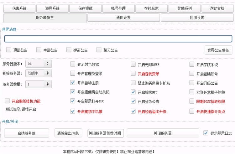Check the 限制BOSS拾取权限 box
235x154 pixels.
(x=192, y=101)
